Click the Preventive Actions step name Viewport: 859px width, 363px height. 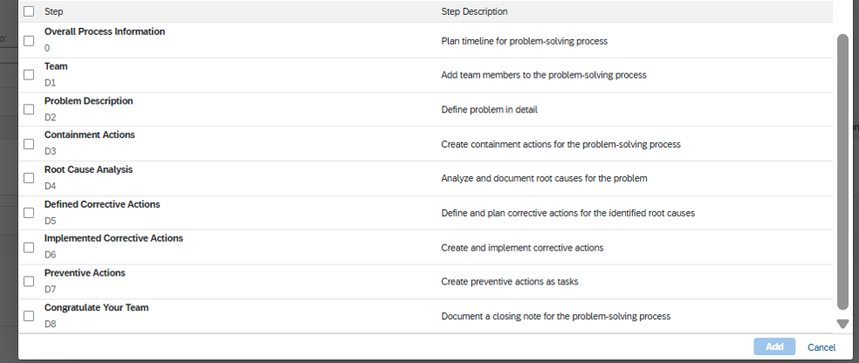coord(85,272)
